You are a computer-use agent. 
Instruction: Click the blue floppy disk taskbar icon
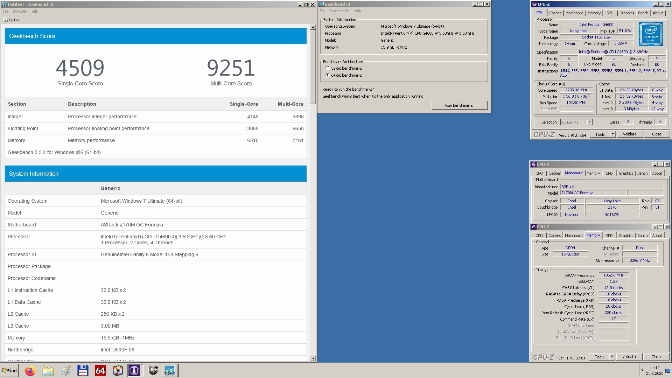pyautogui.click(x=83, y=371)
